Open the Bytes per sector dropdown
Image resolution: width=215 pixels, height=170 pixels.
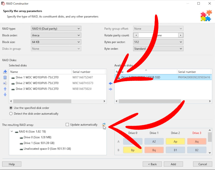pos(158,42)
